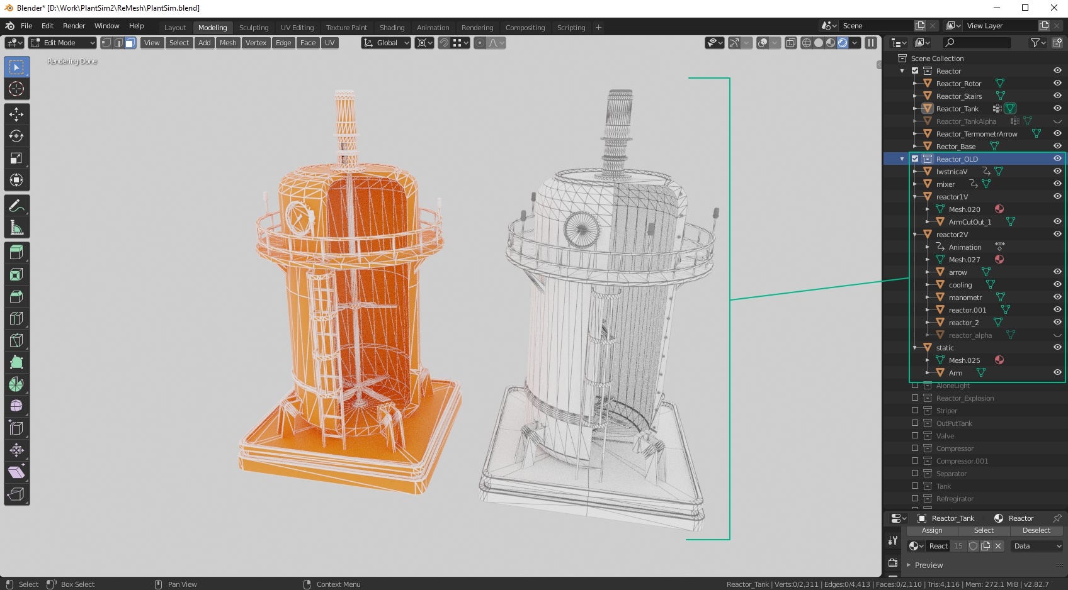Collapse the Reactor_OLD collection
This screenshot has height=590, width=1068.
click(902, 159)
